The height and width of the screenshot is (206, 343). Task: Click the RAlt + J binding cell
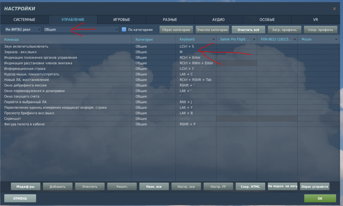click(196, 102)
